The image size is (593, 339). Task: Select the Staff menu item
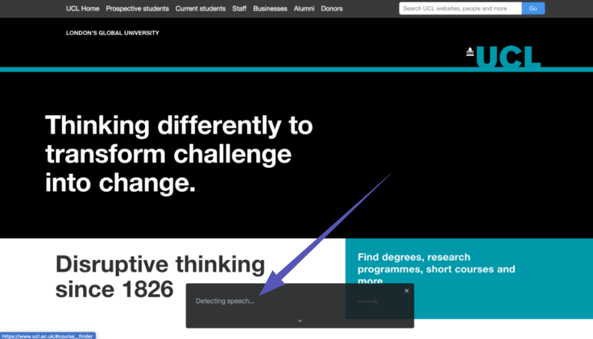tap(239, 9)
